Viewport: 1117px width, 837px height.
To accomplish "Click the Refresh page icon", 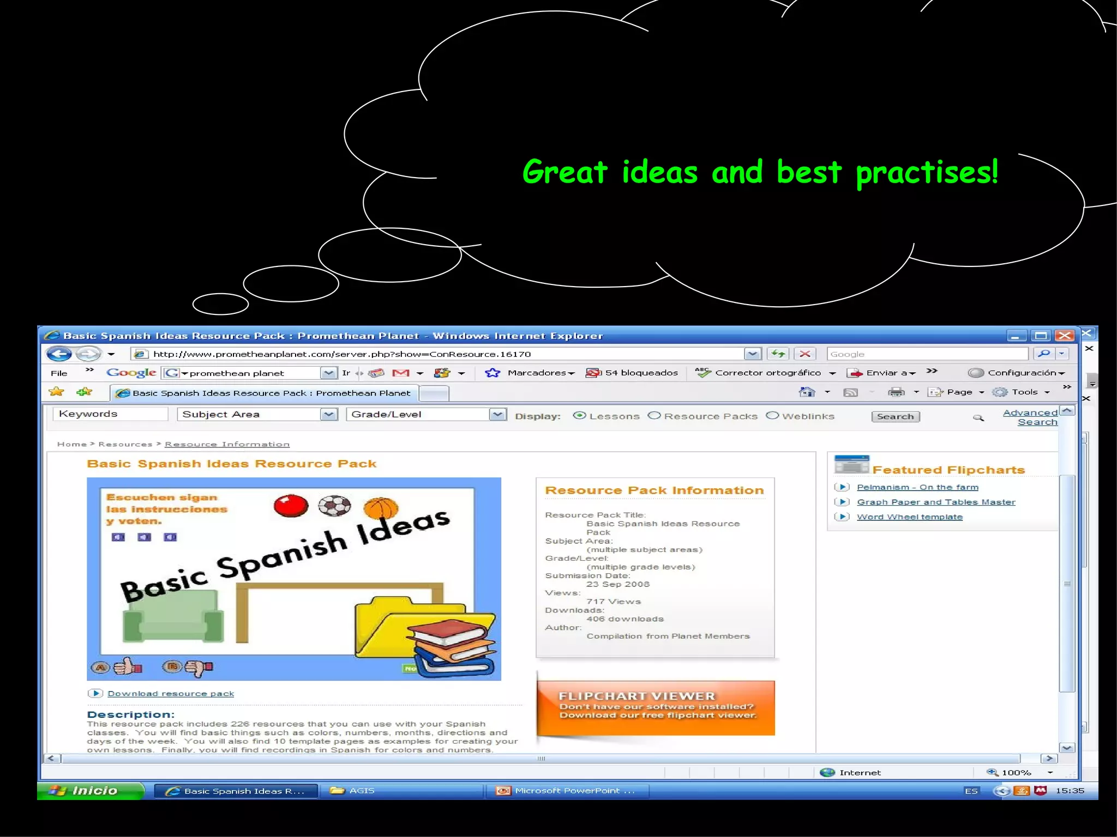I will click(x=778, y=354).
